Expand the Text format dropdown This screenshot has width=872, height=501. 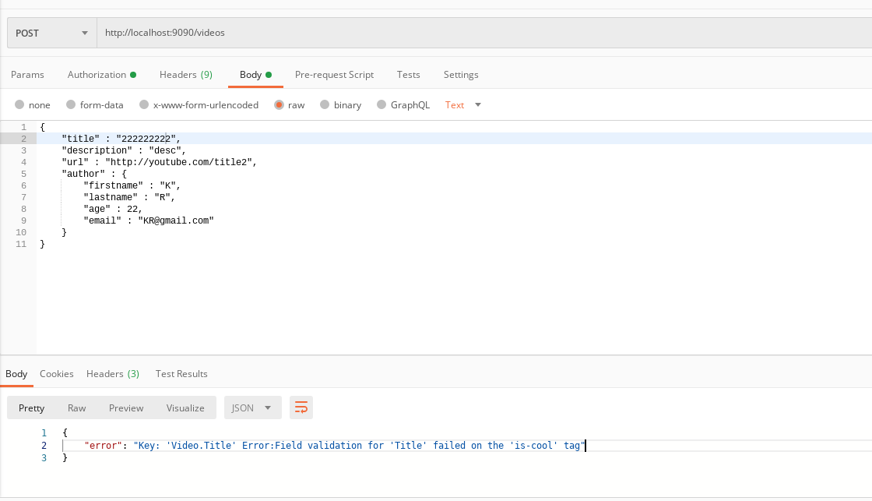[463, 105]
